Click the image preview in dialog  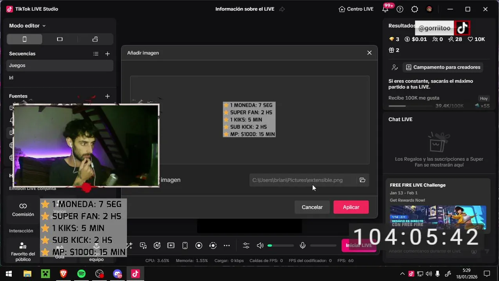pos(249,120)
